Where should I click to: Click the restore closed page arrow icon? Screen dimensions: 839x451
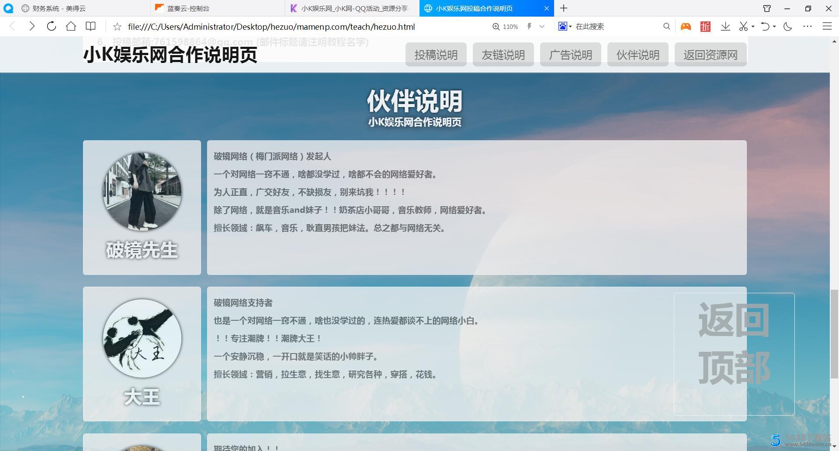[766, 26]
